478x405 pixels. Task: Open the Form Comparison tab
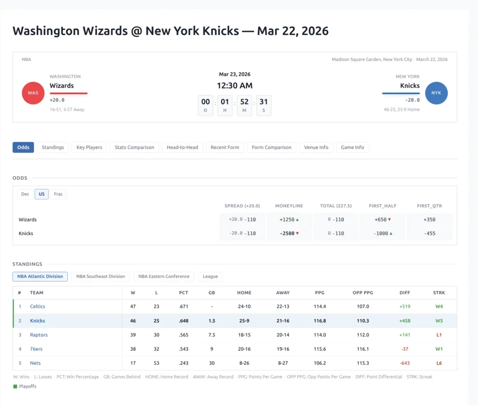(x=272, y=147)
